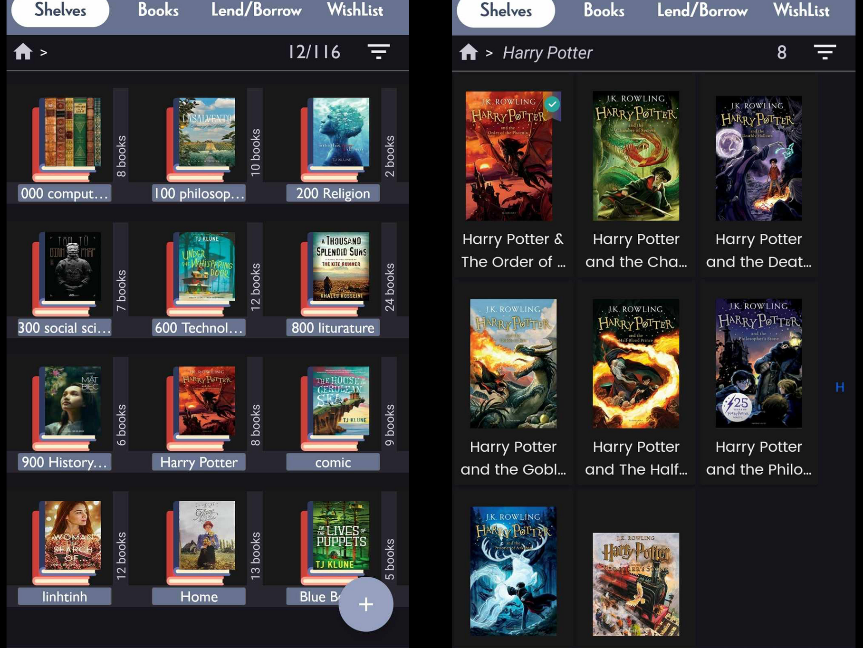The width and height of the screenshot is (863, 648).
Task: Open the sort filter on the Harry Potter shelf
Action: coord(825,52)
